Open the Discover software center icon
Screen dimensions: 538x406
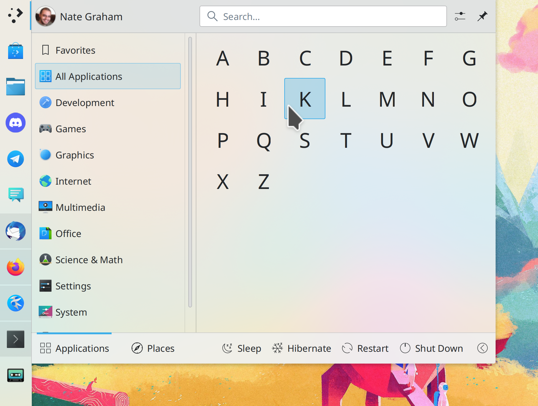16,51
